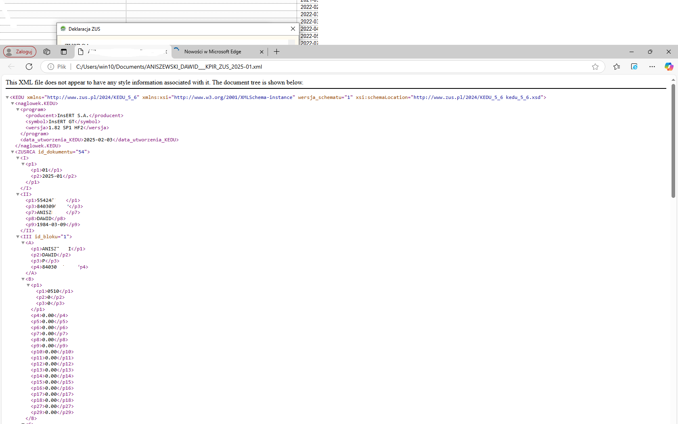
Task: Collapse the ZUSRCA id_dokumentu node
Action: tap(13, 152)
